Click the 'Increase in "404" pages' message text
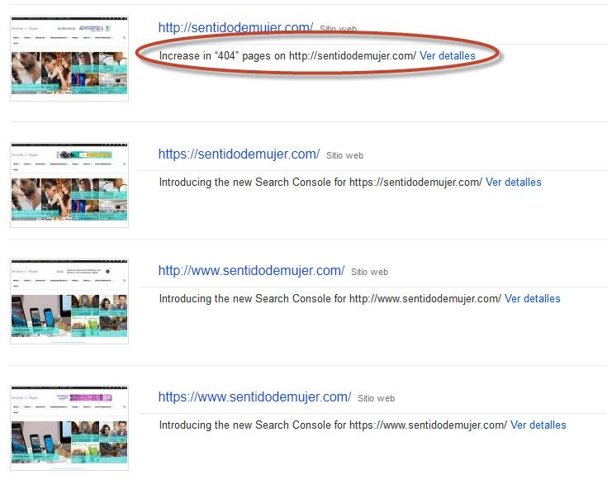The width and height of the screenshot is (607, 489). pos(287,55)
